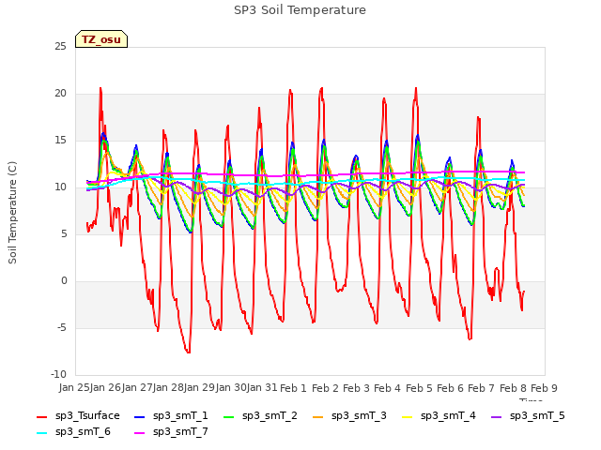
Task: Click the 0 y-axis tick label
Action: pos(64,281)
